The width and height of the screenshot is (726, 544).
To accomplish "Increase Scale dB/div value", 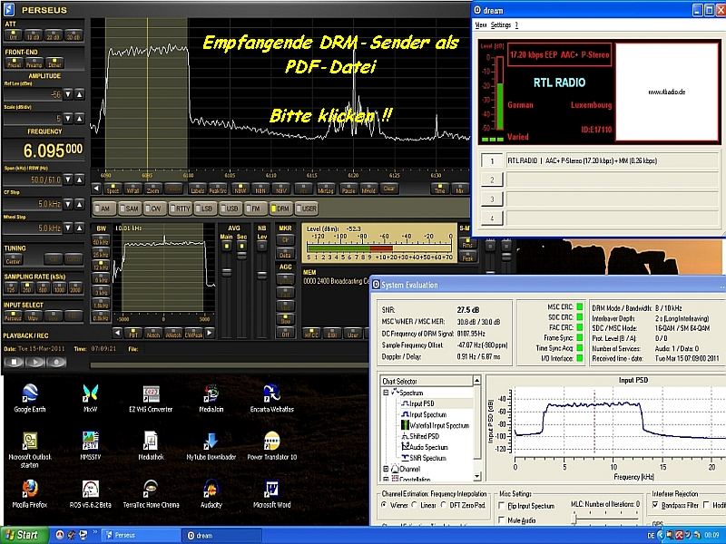I will pyautogui.click(x=80, y=119).
